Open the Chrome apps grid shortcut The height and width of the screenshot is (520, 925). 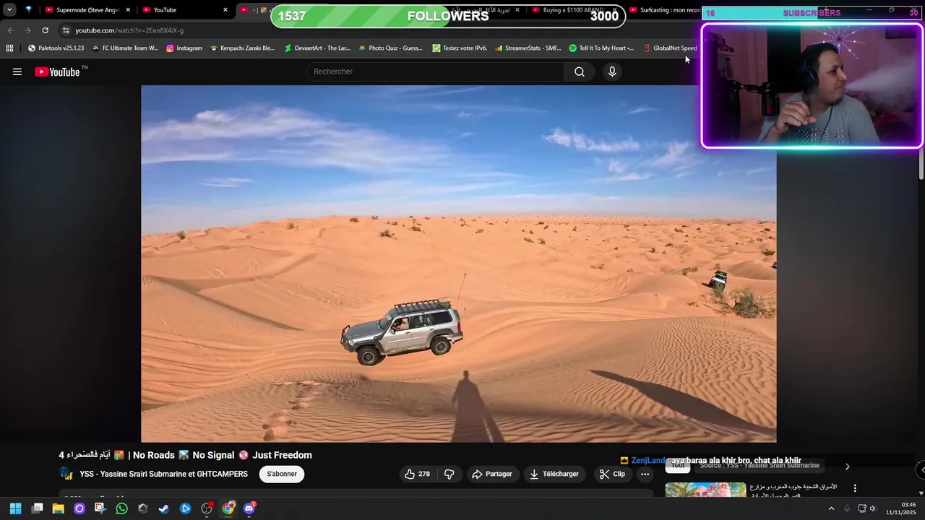(x=9, y=48)
